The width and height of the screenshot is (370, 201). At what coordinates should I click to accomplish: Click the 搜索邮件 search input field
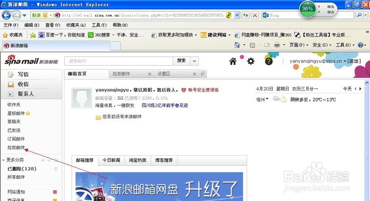[x=119, y=61]
